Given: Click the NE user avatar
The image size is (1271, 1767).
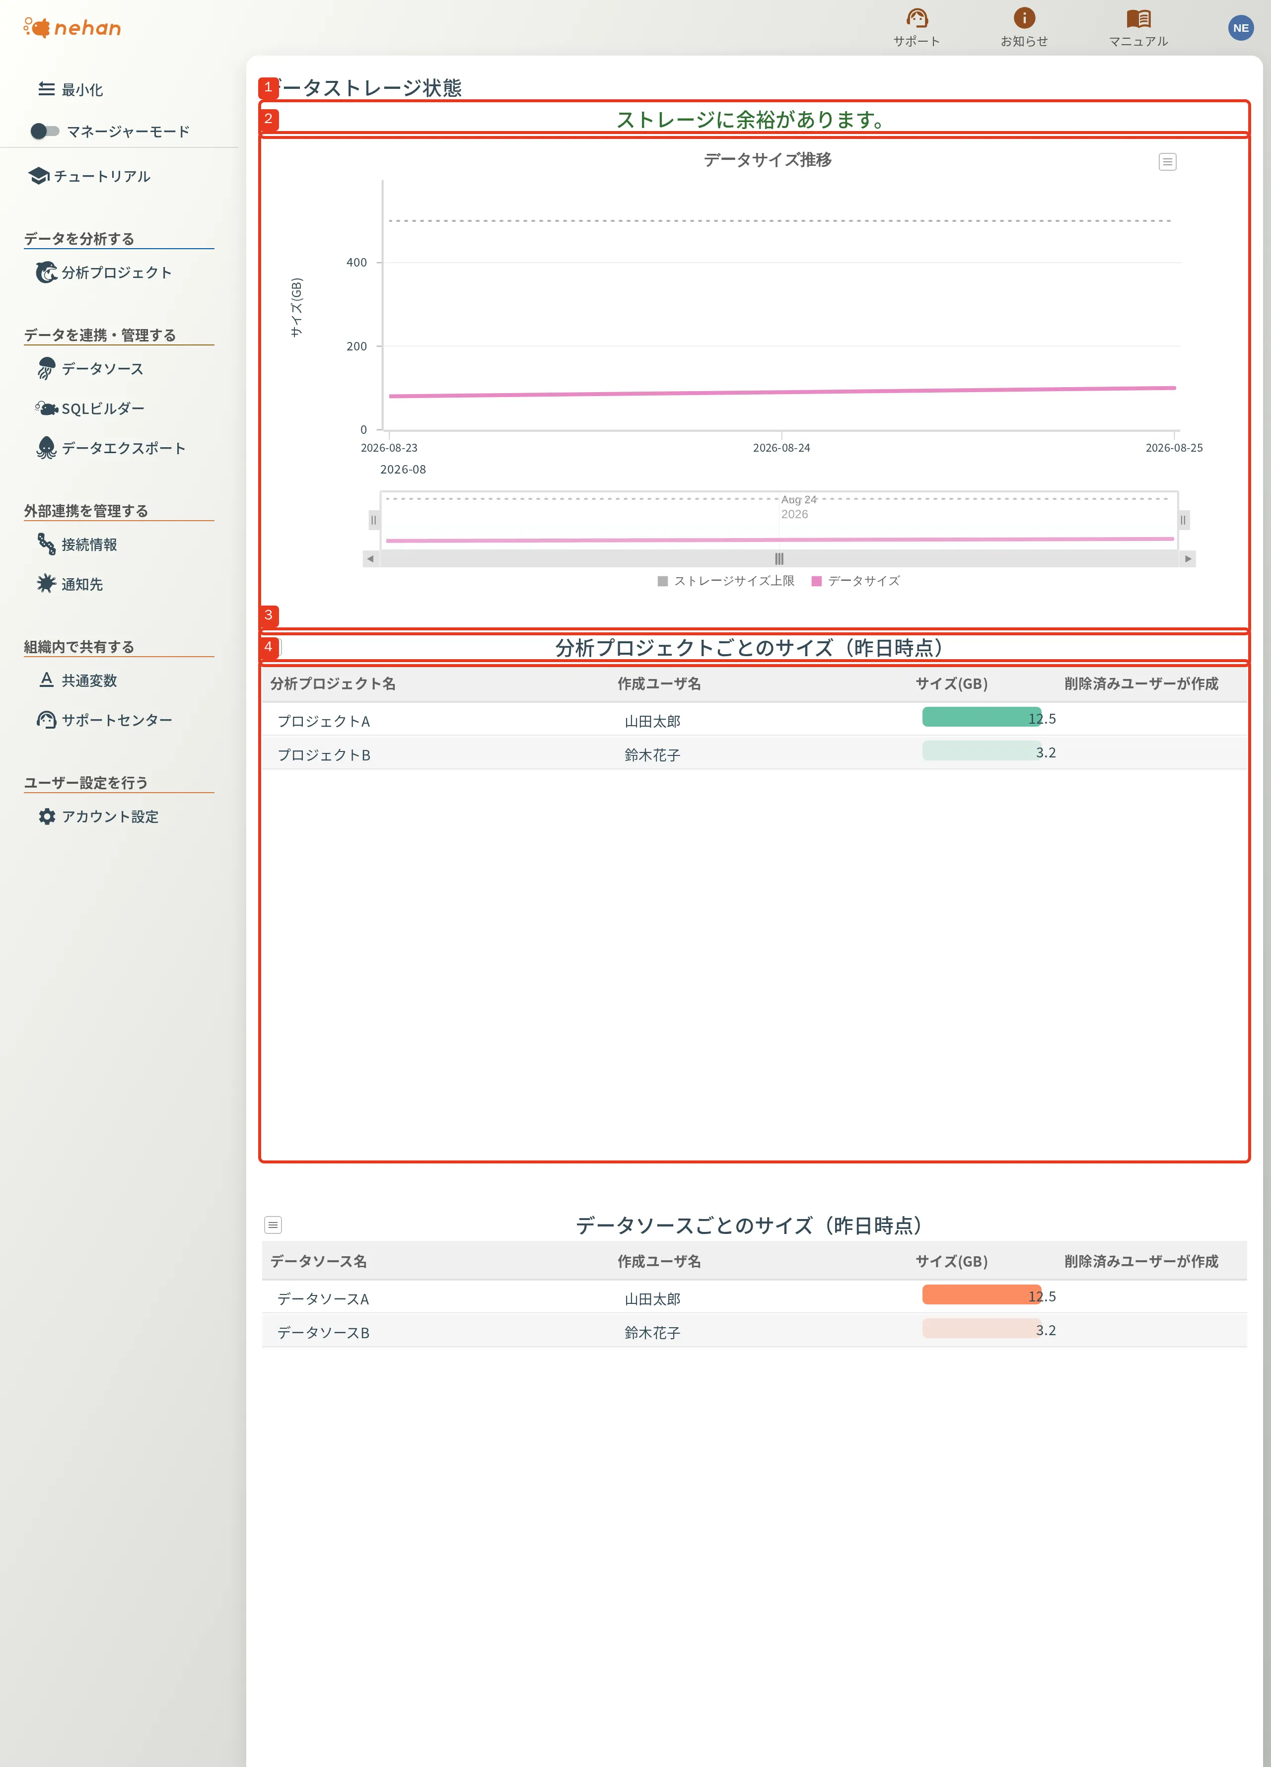Looking at the screenshot, I should click(x=1241, y=28).
